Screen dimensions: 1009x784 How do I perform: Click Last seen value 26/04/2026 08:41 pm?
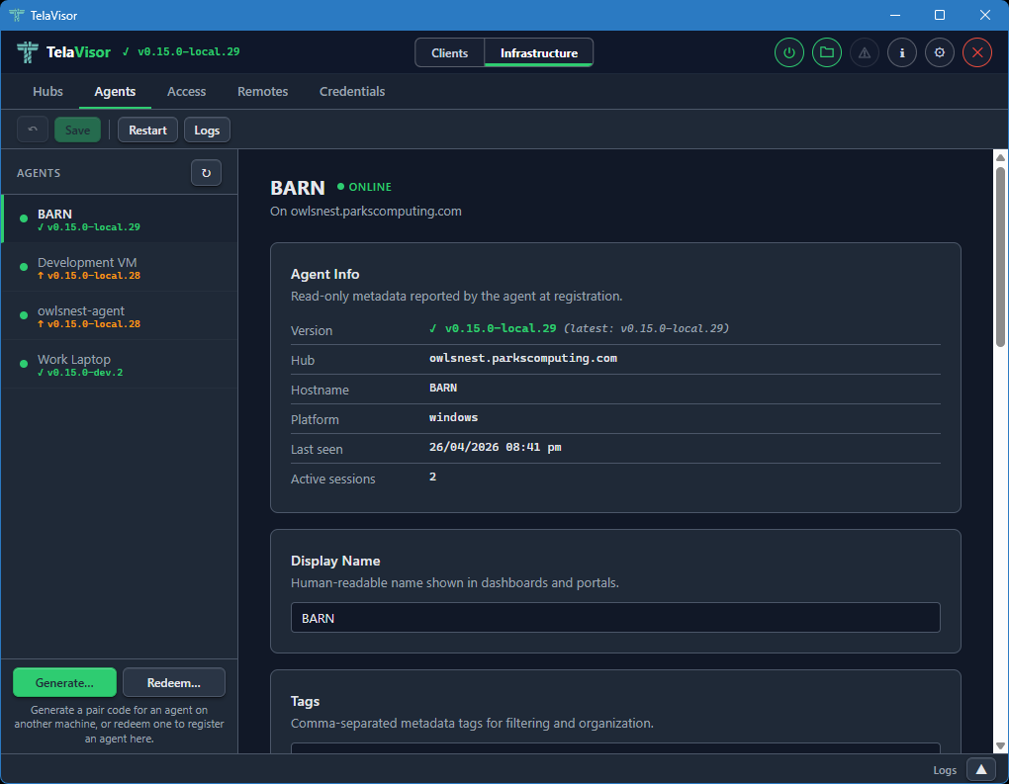[495, 447]
